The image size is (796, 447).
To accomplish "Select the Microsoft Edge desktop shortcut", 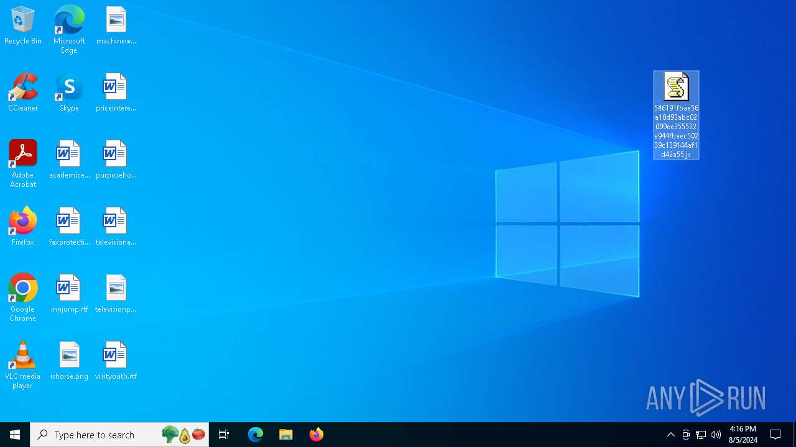I will point(69,30).
